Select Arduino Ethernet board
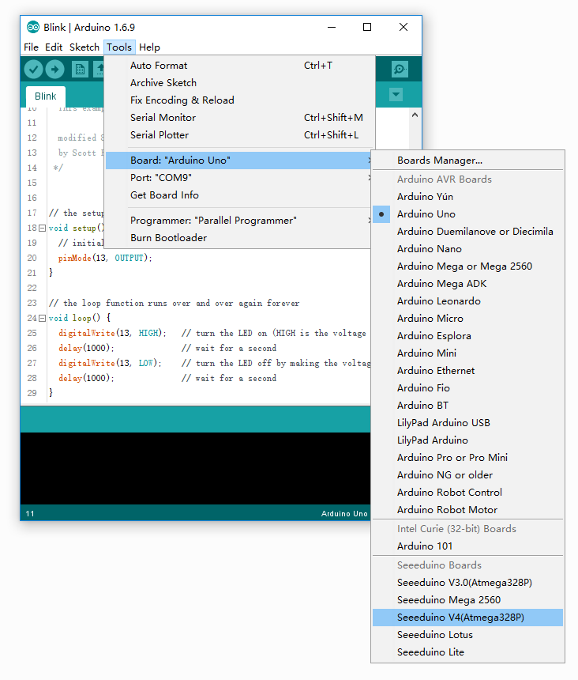The height and width of the screenshot is (680, 578). (467, 371)
